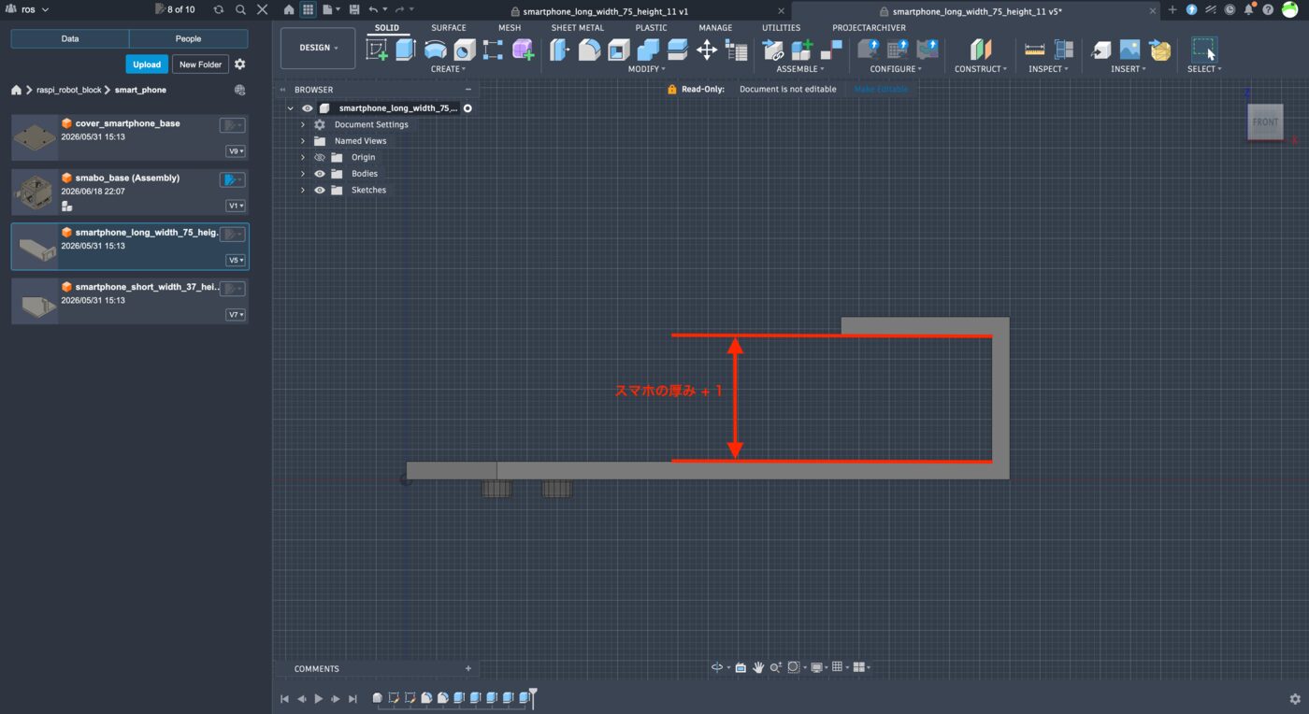Click the Make Editable link
Viewport: 1309px width, 714px height.
tap(880, 90)
